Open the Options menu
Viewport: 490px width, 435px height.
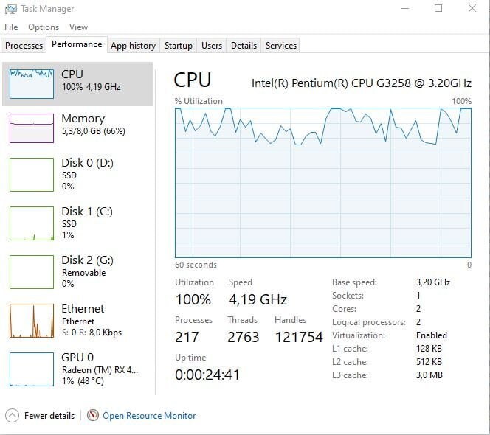coord(44,27)
